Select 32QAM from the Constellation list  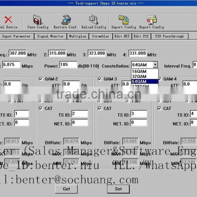tap(144, 77)
